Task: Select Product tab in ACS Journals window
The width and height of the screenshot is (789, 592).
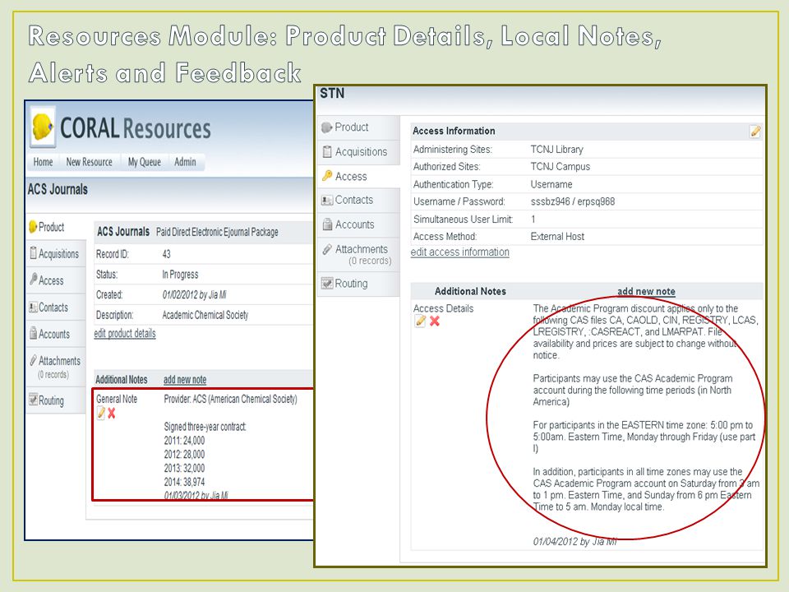Action: (x=56, y=227)
